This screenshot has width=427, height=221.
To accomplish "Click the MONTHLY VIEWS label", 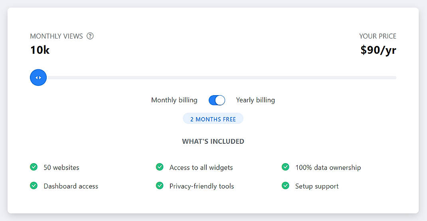I will 56,36.
